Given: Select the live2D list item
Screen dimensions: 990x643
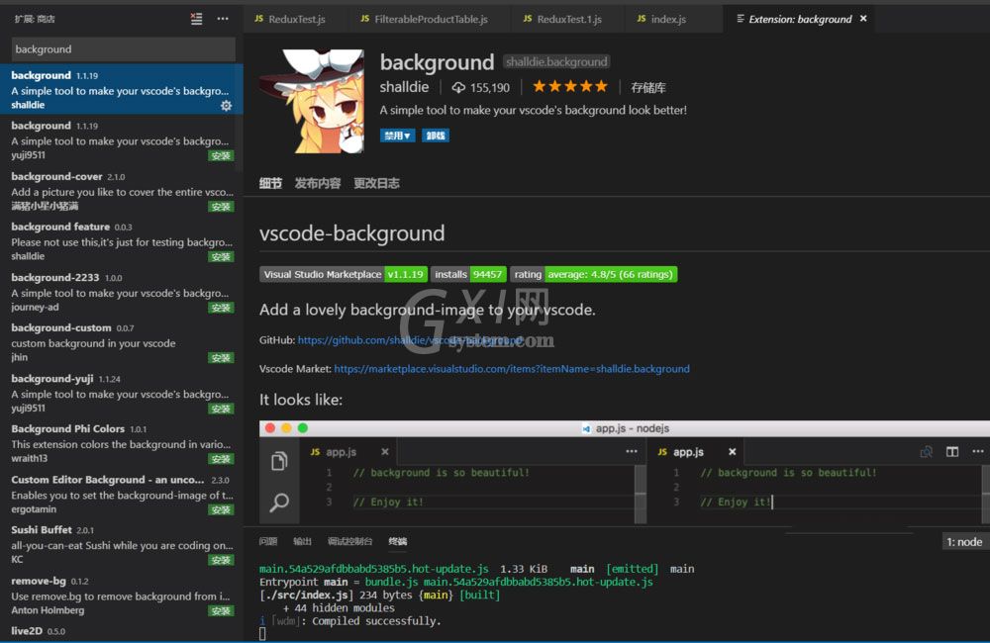Looking at the screenshot, I should click(121, 632).
